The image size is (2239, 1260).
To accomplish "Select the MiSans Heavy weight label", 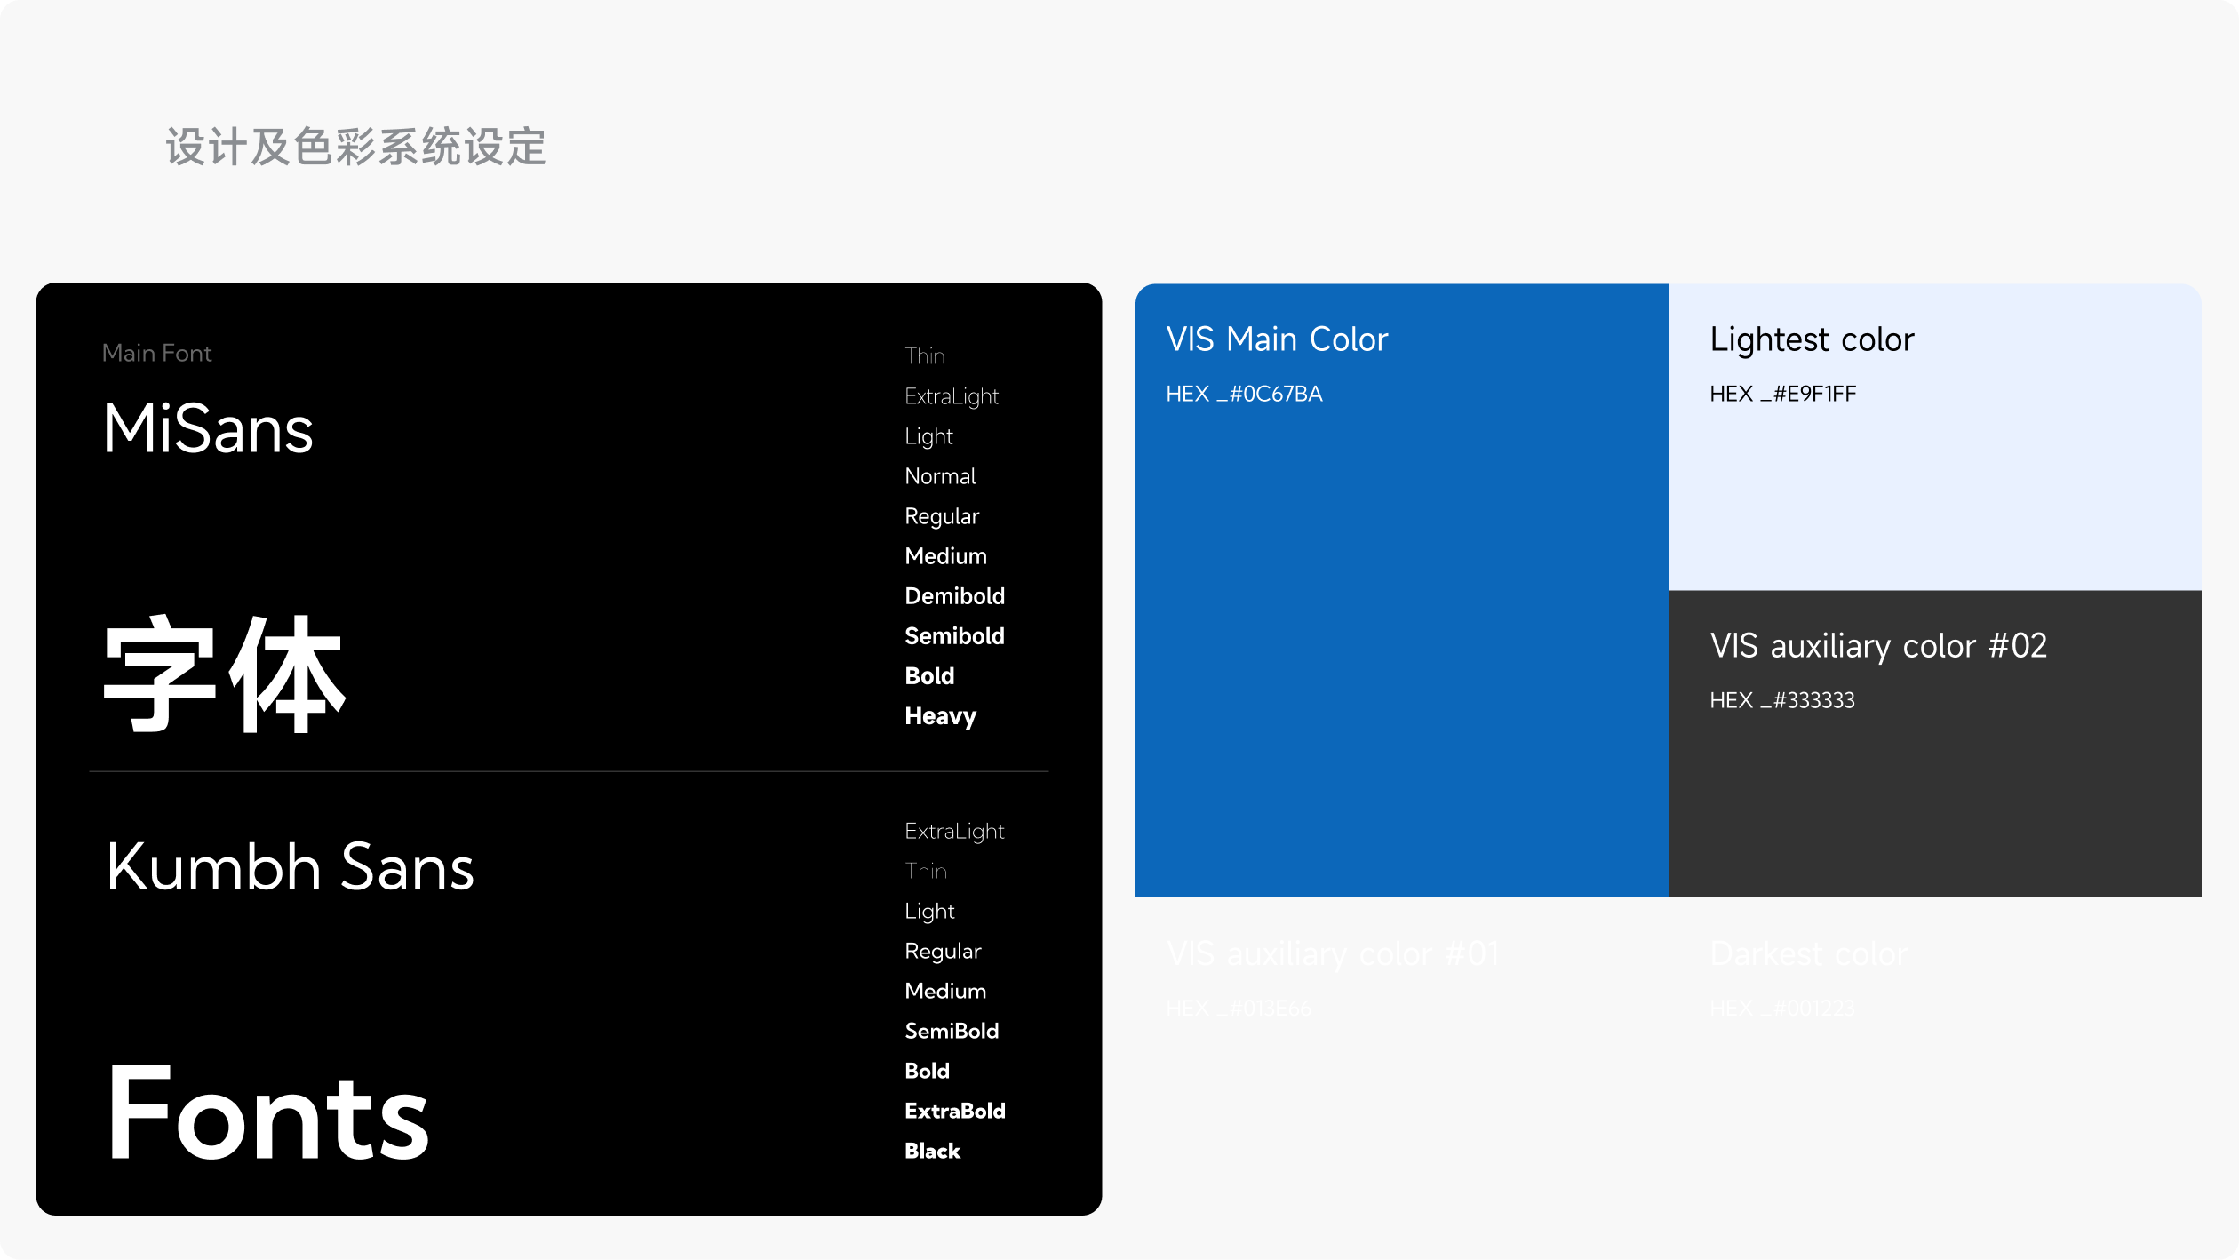I will pos(940,716).
